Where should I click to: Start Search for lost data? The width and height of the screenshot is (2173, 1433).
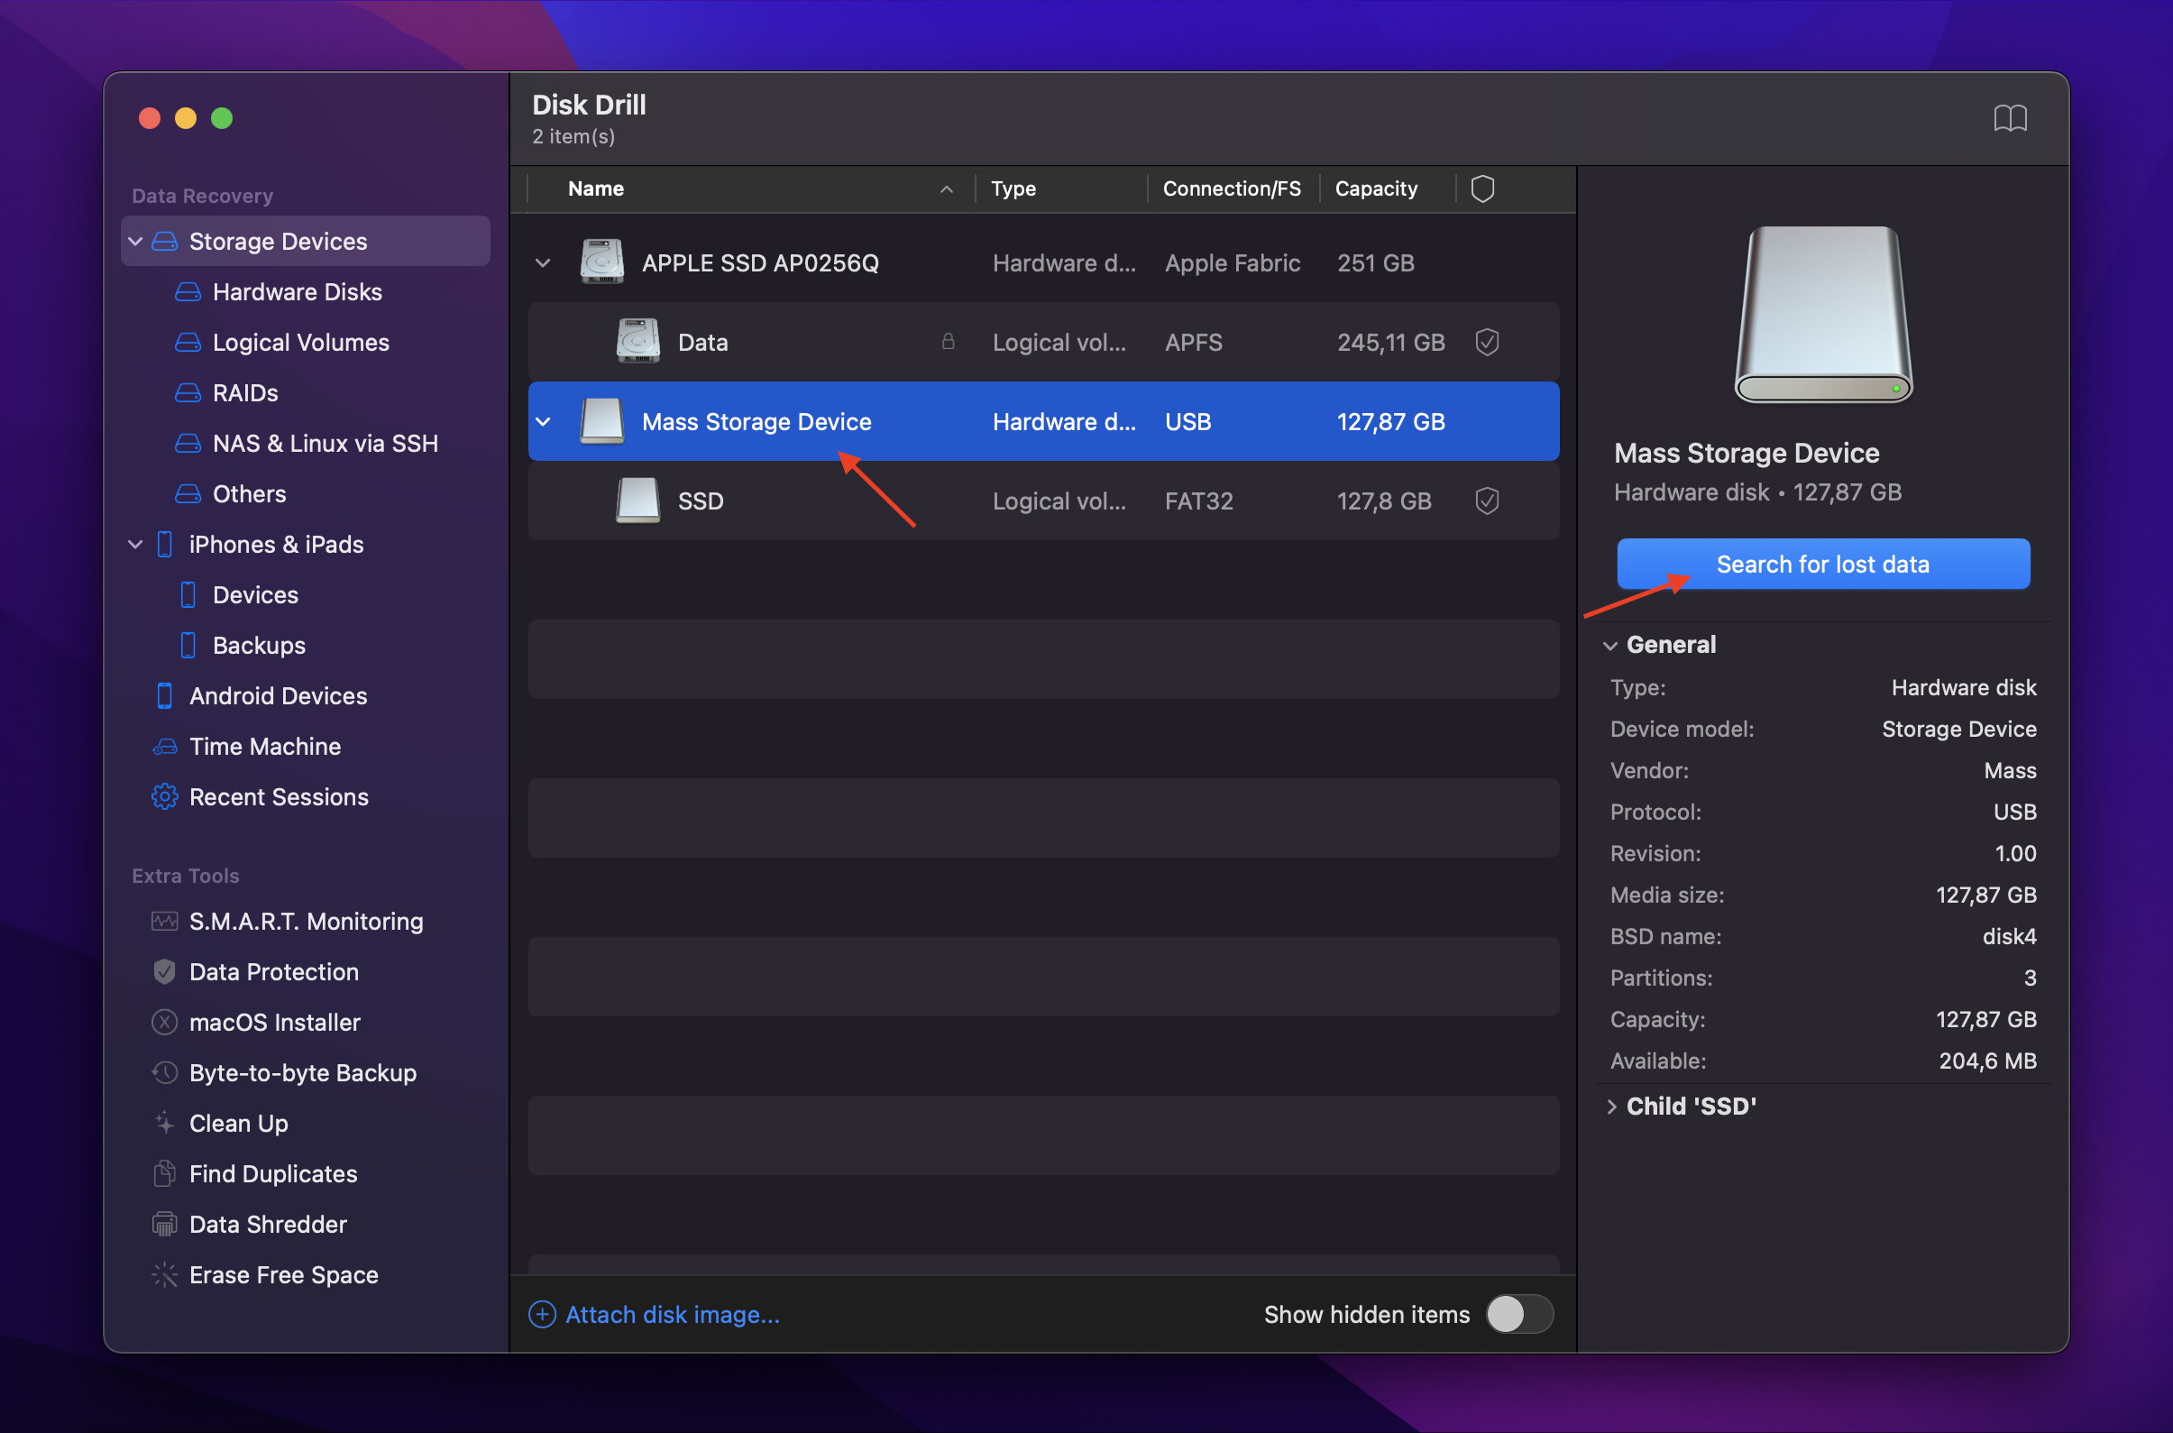pos(1823,564)
